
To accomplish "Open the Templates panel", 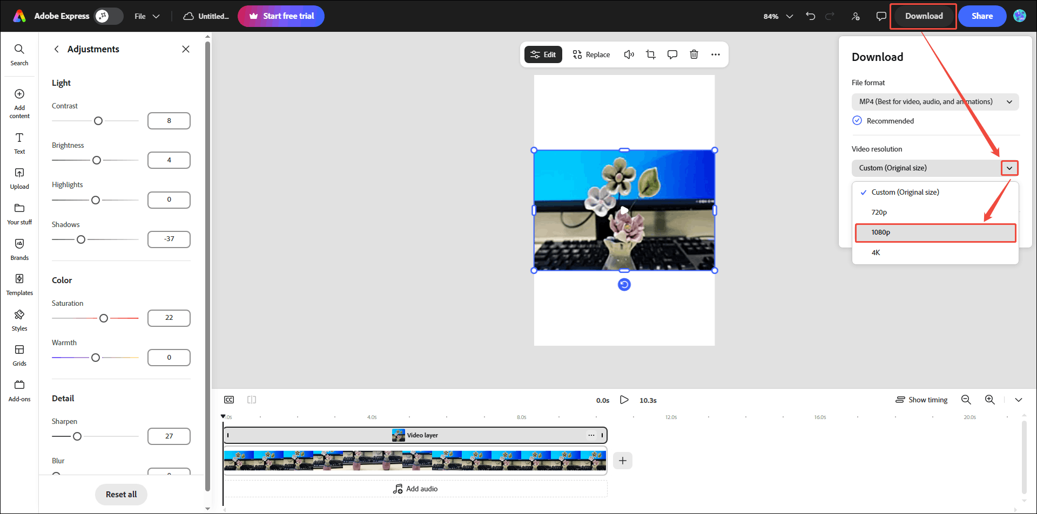I will [19, 285].
